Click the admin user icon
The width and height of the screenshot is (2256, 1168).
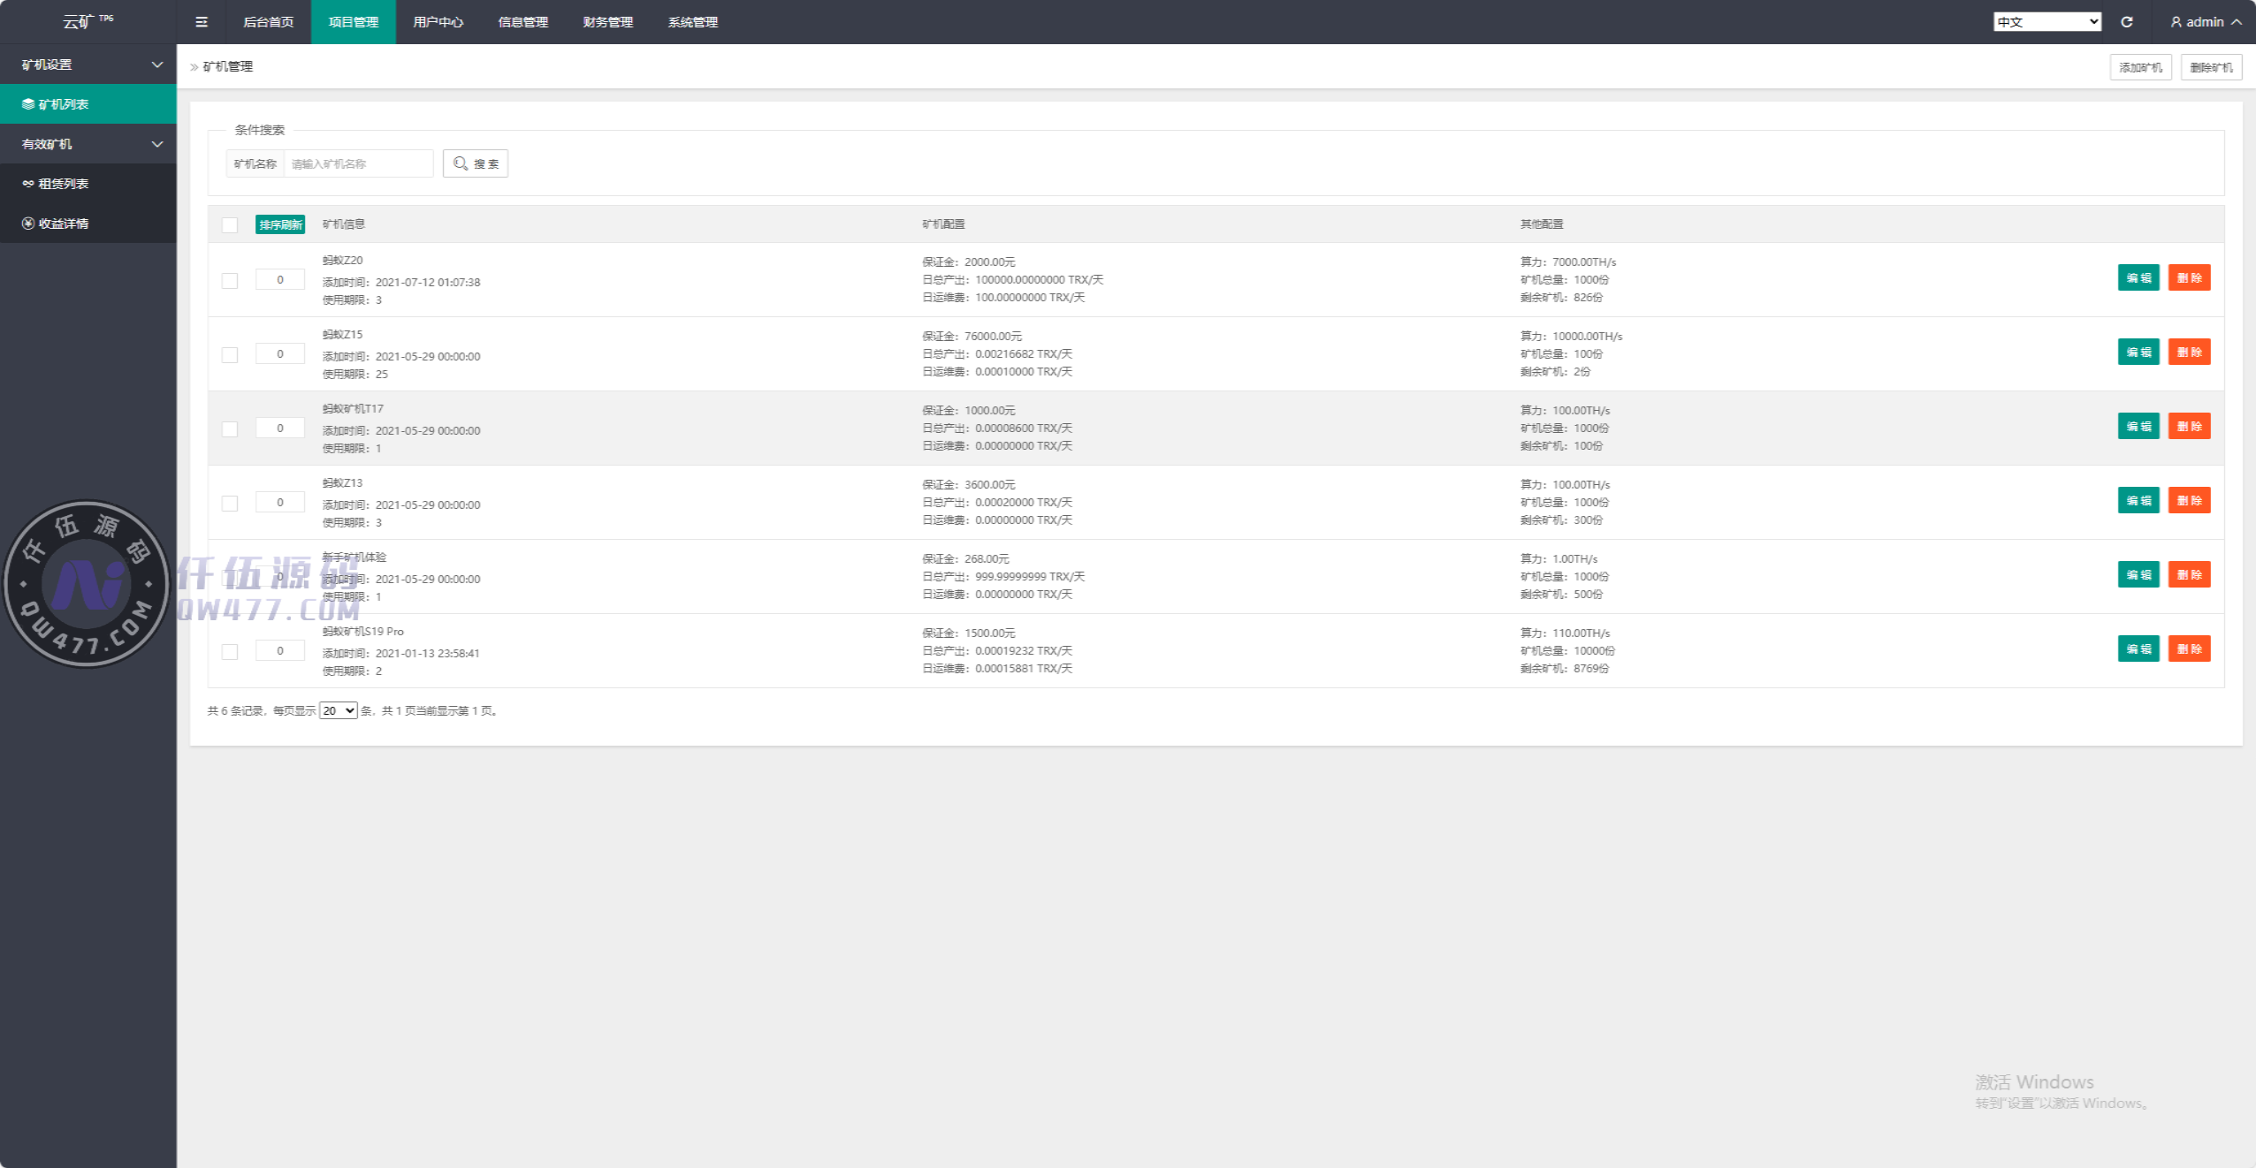pos(2176,22)
